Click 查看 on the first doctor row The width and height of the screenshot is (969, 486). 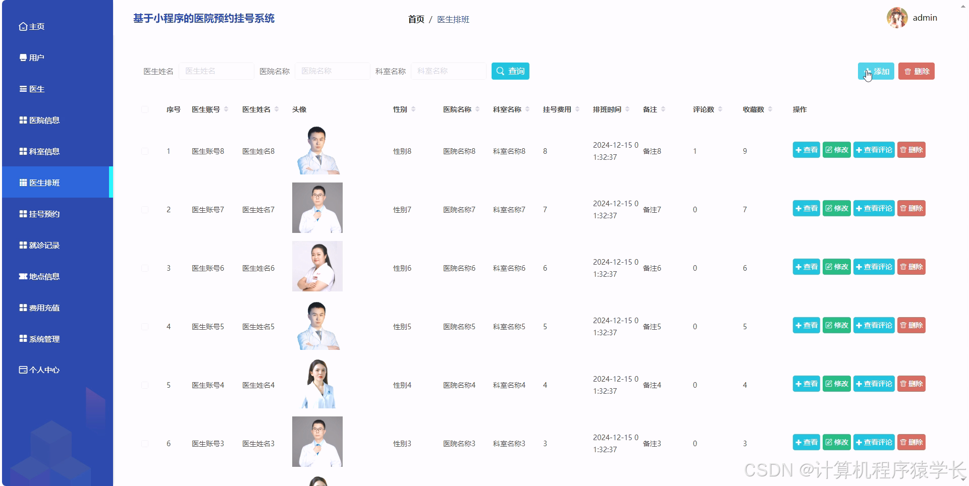click(x=806, y=150)
